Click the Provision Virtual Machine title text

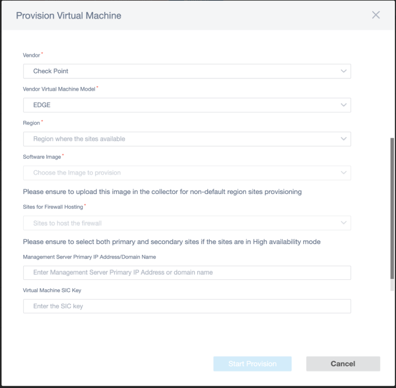pos(68,16)
